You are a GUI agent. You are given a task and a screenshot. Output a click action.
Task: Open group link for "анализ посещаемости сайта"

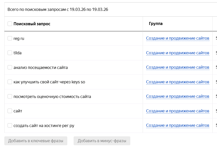point(177,67)
